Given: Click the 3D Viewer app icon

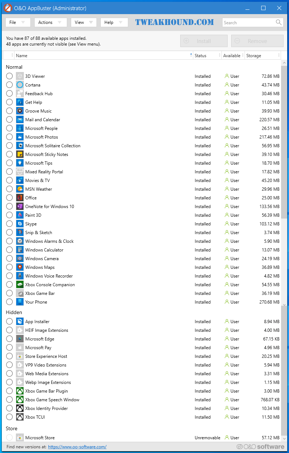Looking at the screenshot, I should click(x=20, y=76).
